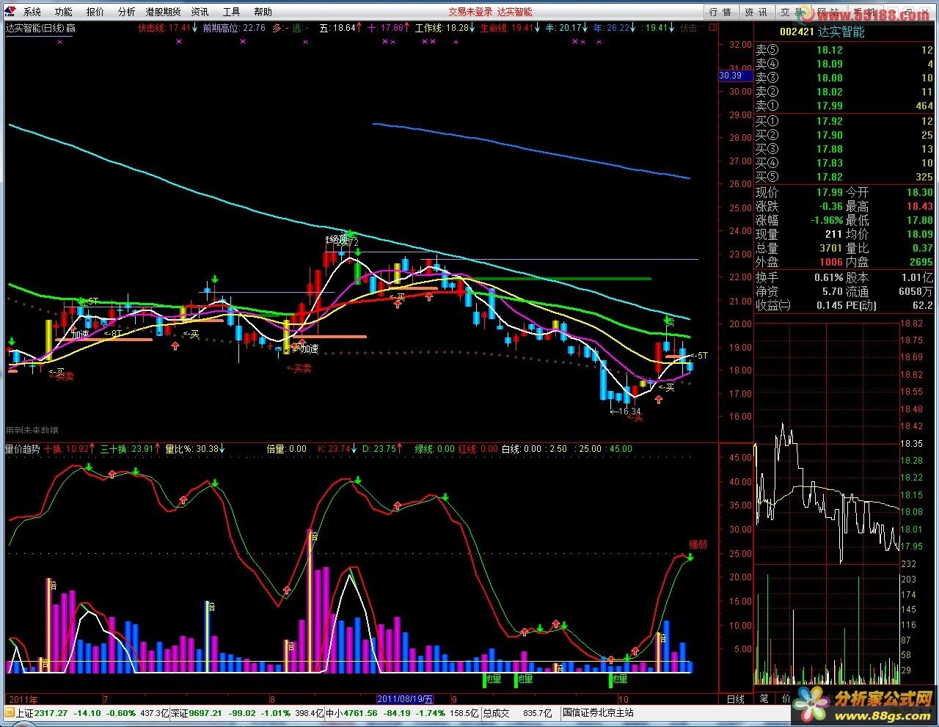Click the 换手 0.61% quote field
This screenshot has height=727, width=939.
tap(799, 277)
